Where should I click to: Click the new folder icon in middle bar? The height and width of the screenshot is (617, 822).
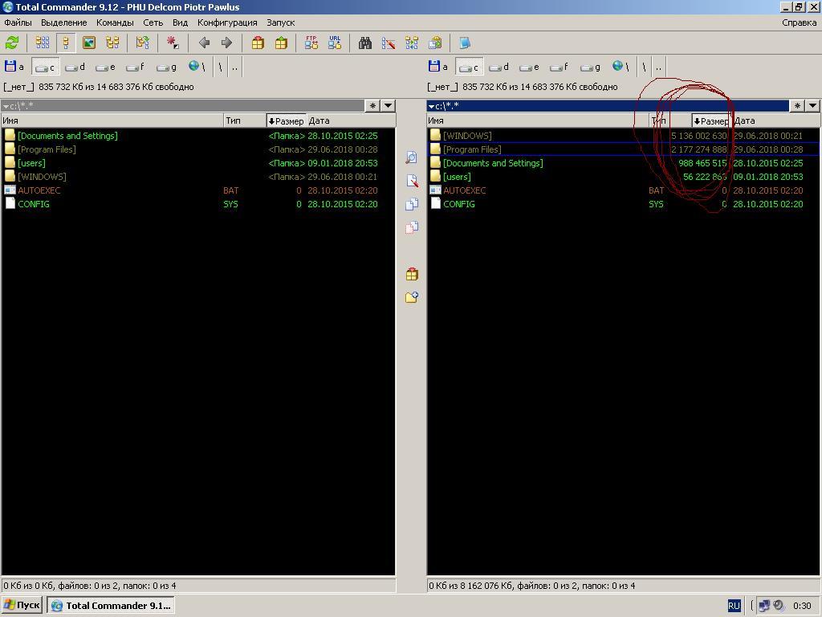point(411,297)
